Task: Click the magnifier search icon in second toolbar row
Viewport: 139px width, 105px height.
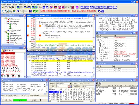Action: coord(3,11)
